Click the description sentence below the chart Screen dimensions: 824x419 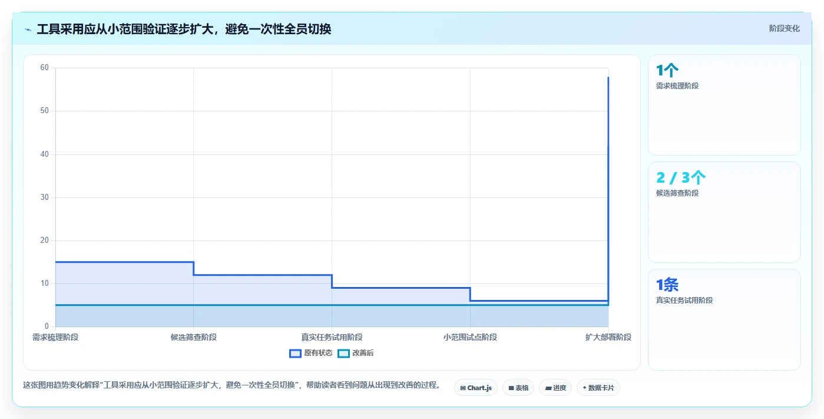tap(231, 385)
